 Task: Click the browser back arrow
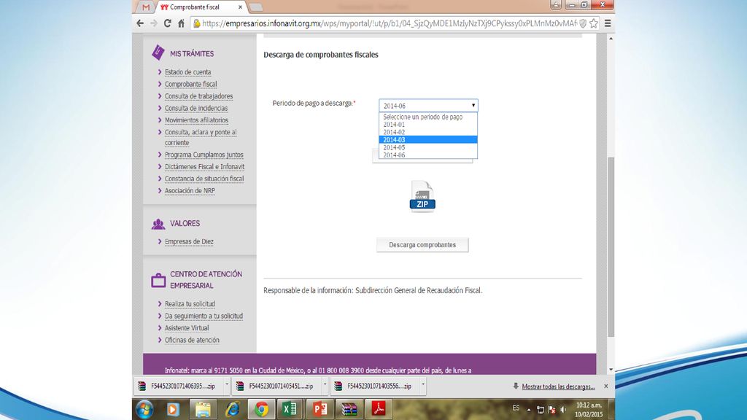(140, 23)
